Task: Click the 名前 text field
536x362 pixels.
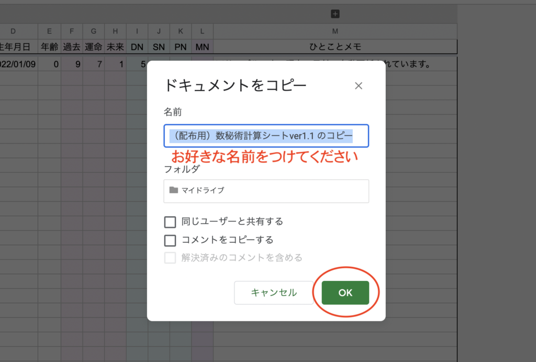Action: 266,136
